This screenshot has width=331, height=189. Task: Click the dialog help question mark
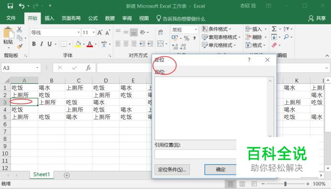[x=249, y=60]
